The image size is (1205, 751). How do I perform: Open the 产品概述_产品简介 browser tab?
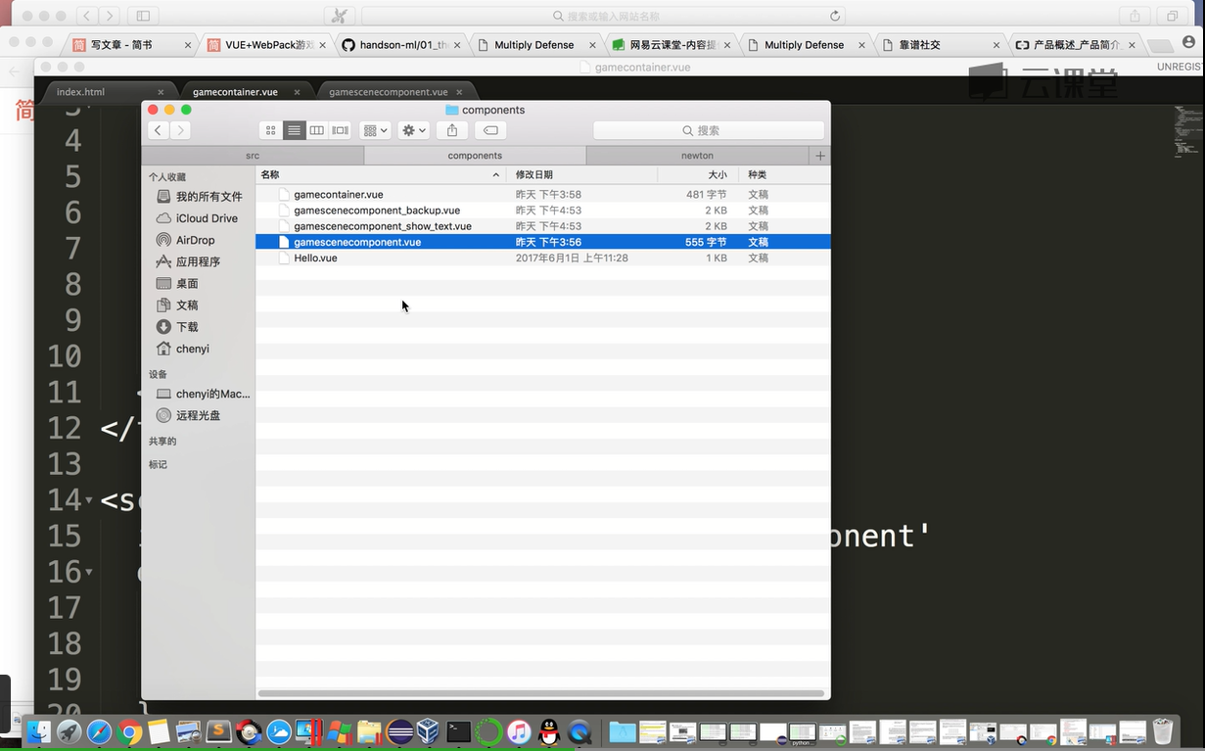pos(1077,45)
